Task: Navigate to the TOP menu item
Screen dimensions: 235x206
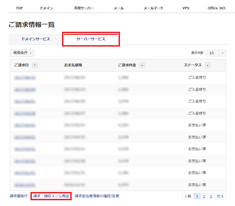Action: (x=19, y=8)
